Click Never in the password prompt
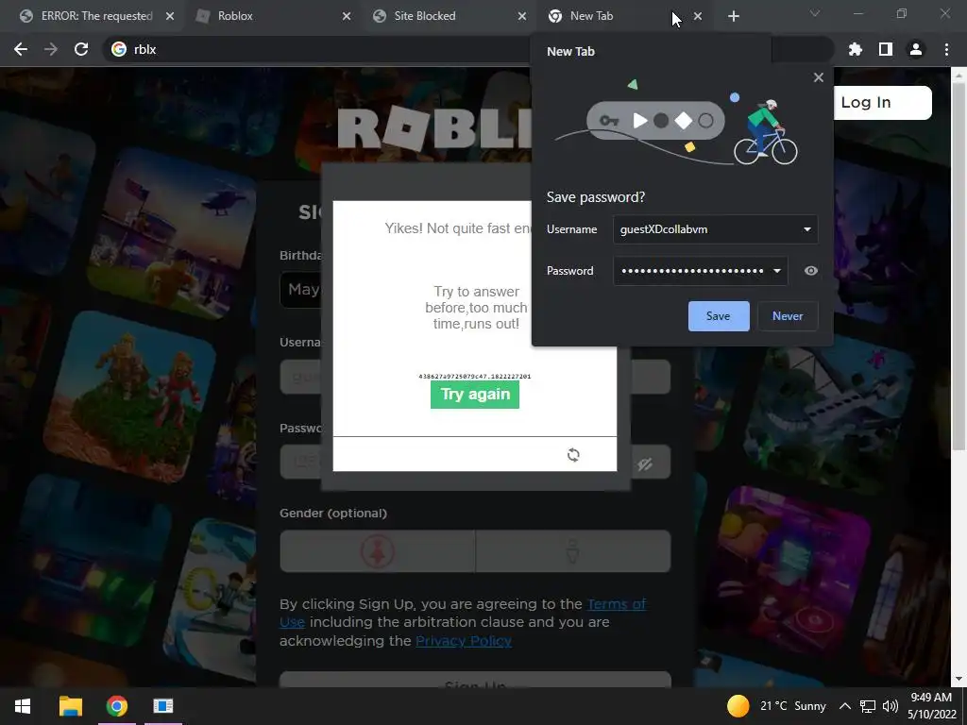The width and height of the screenshot is (967, 725). tap(788, 315)
